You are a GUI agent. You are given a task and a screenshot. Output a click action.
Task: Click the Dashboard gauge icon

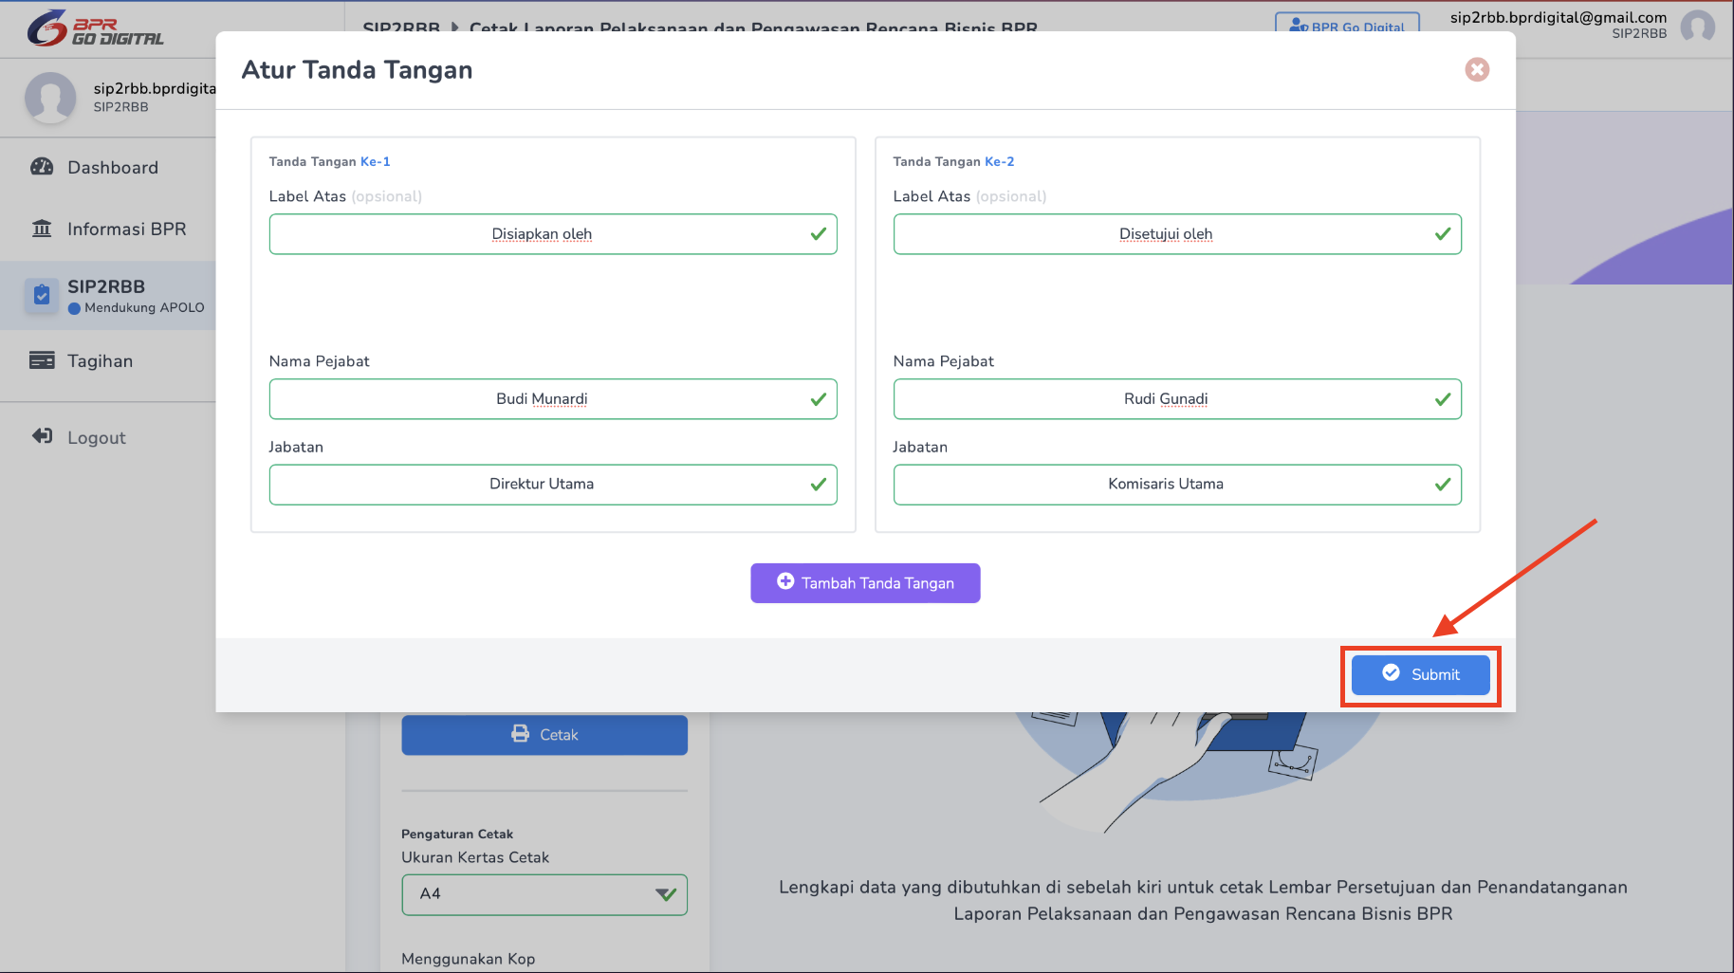pyautogui.click(x=42, y=167)
